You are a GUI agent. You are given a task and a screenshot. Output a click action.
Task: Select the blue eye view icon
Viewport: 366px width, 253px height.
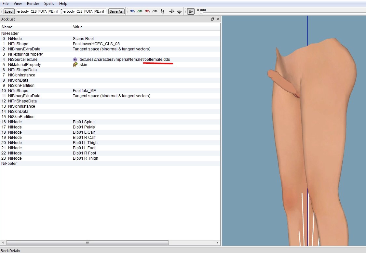[132, 11]
